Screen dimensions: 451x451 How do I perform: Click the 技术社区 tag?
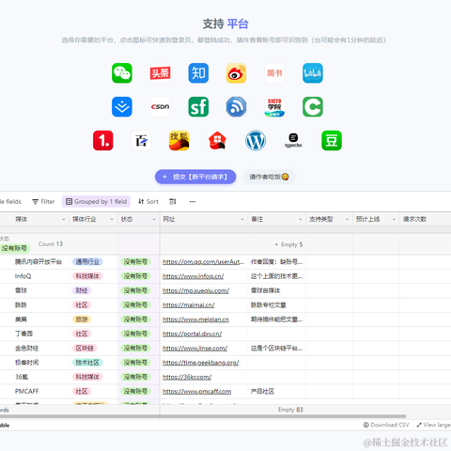click(x=87, y=363)
